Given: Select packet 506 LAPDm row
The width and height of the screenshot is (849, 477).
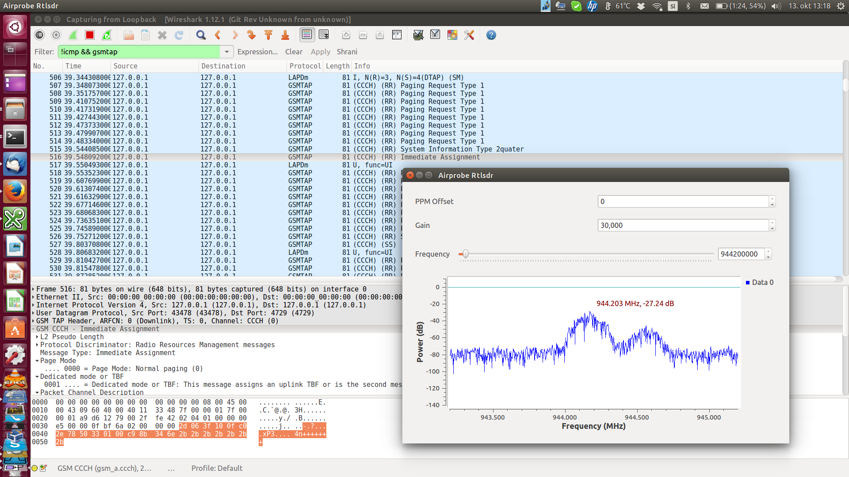Looking at the screenshot, I should [437, 78].
